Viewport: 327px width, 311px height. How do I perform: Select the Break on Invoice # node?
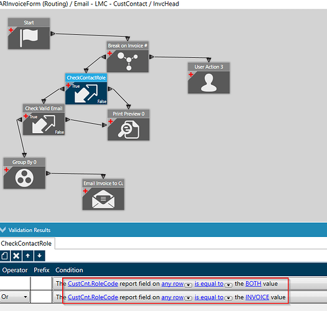(x=127, y=57)
